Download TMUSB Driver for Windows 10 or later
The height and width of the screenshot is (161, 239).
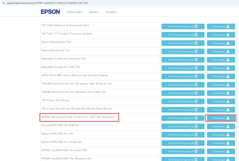click(x=221, y=93)
